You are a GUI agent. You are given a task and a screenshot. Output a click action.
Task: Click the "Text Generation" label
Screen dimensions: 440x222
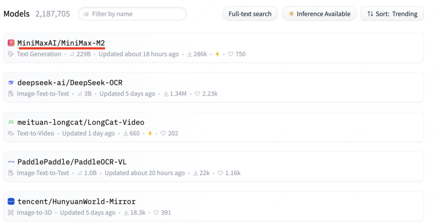click(x=39, y=54)
